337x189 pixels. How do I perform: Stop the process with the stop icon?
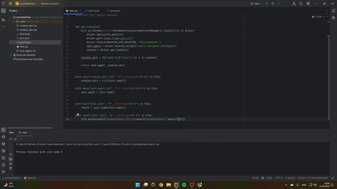coord(15,139)
